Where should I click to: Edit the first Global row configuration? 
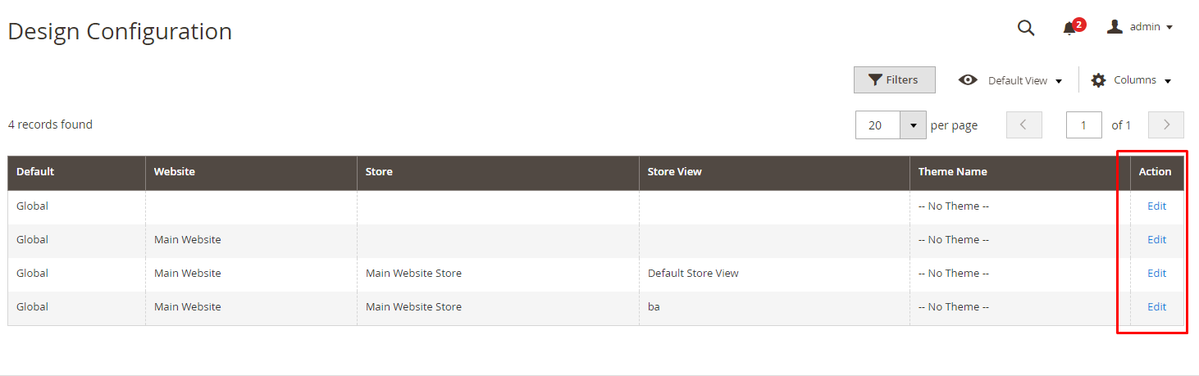[1156, 206]
